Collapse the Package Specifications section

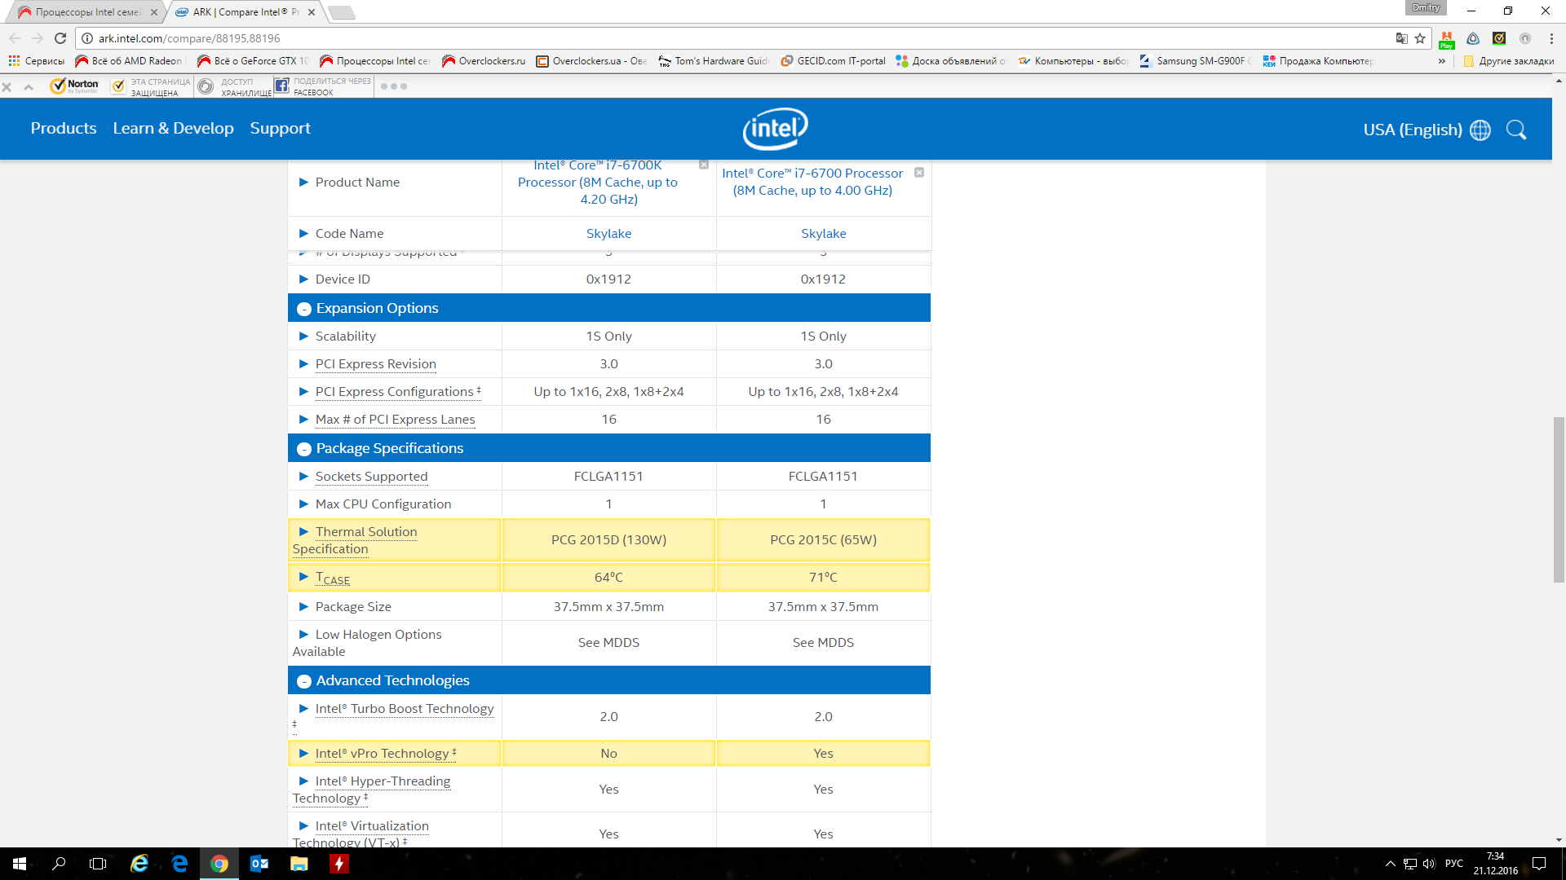coord(304,449)
